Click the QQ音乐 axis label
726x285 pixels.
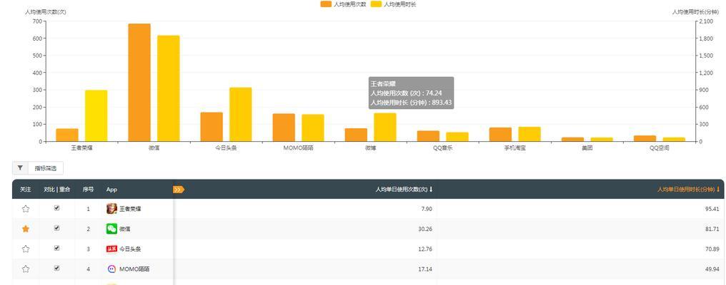[x=442, y=148]
